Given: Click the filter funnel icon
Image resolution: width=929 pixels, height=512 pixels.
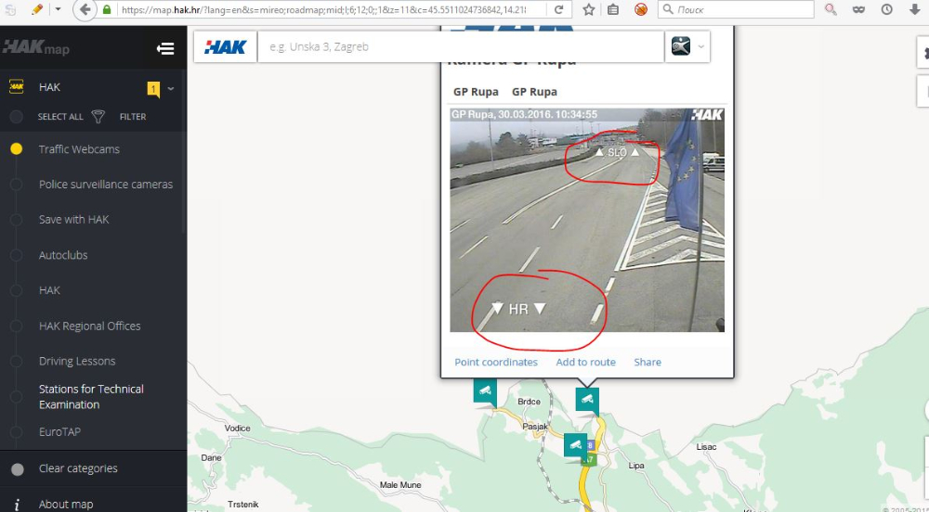Looking at the screenshot, I should 98,117.
